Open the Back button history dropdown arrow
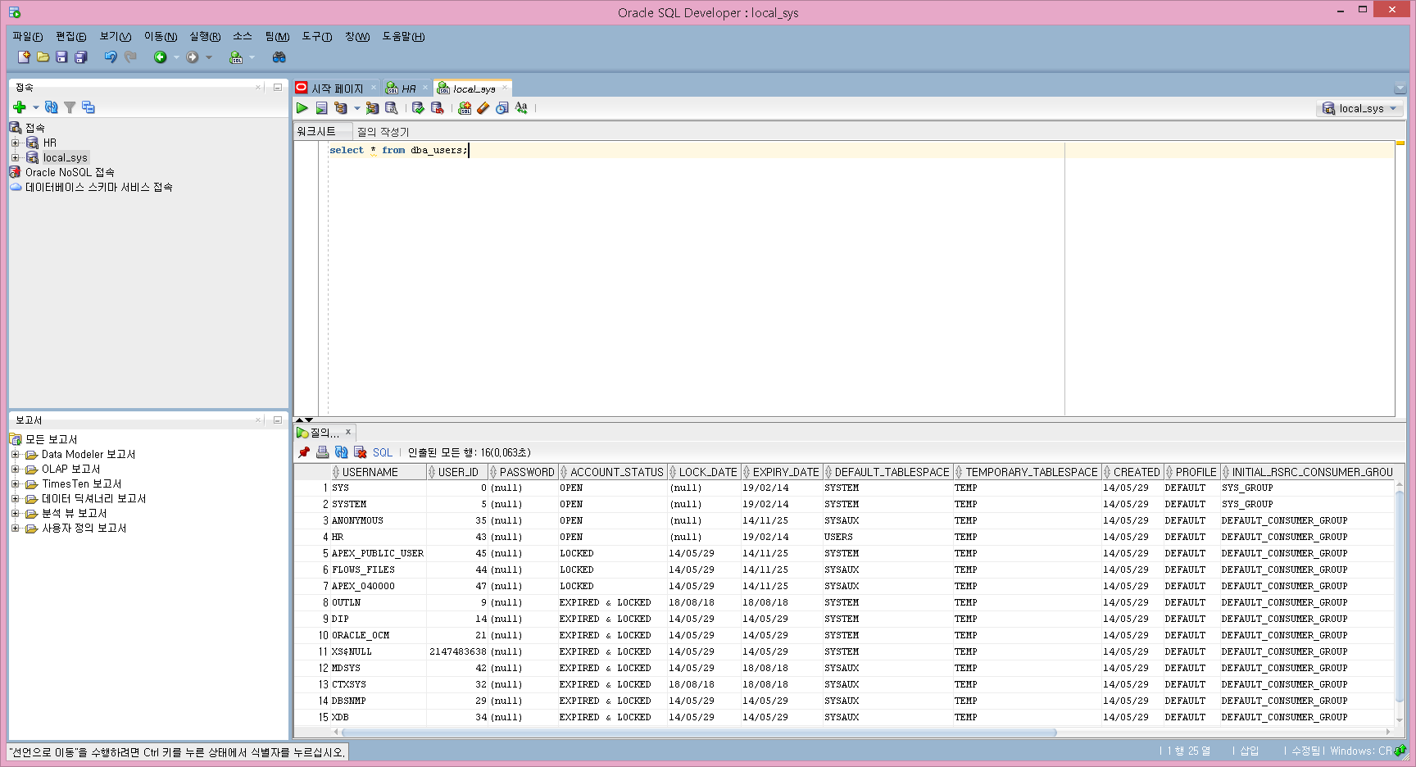Viewport: 1416px width, 767px height. (x=176, y=57)
